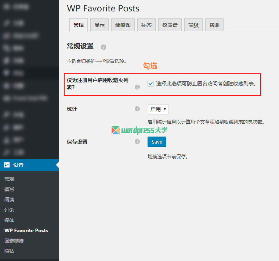Open 常规 settings submenu link
The height and width of the screenshot is (261, 279).
(9, 179)
